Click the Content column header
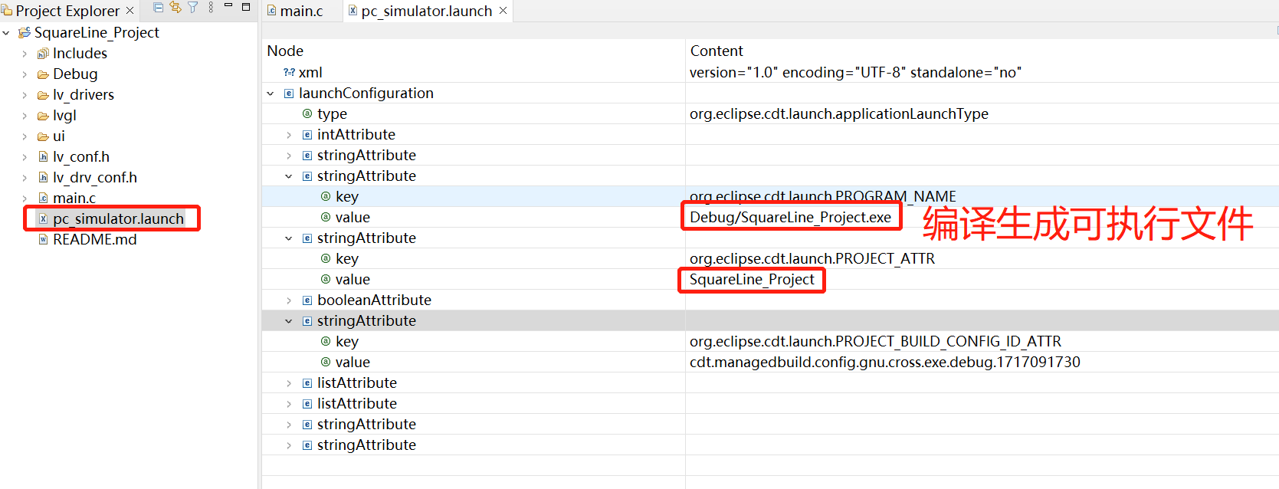Viewport: 1279px width, 489px height. 717,51
